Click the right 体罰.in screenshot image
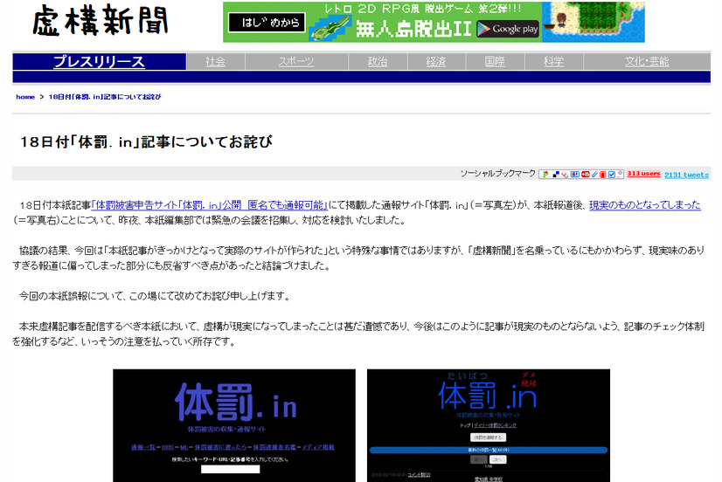This screenshot has height=482, width=722. coord(489,425)
